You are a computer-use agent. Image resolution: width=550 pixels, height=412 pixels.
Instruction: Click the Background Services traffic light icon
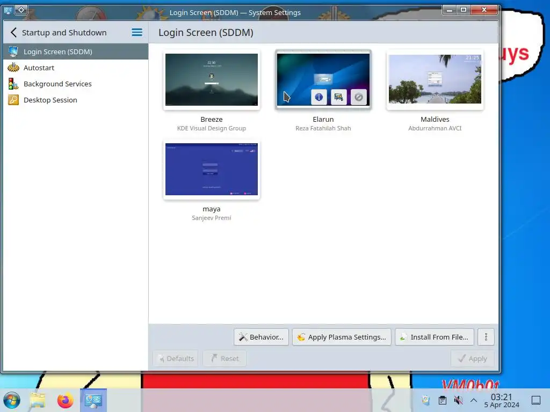tap(13, 83)
